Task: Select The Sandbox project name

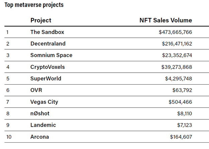Action: click(x=47, y=32)
